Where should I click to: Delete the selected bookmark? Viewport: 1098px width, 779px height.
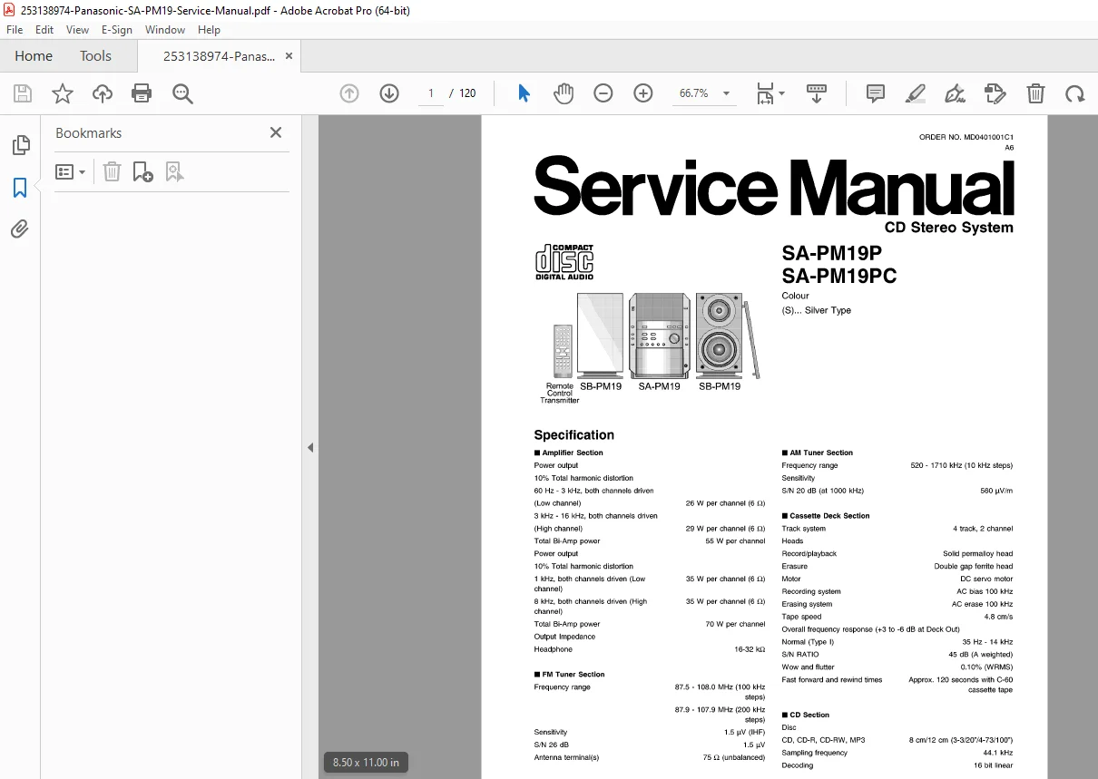click(112, 171)
